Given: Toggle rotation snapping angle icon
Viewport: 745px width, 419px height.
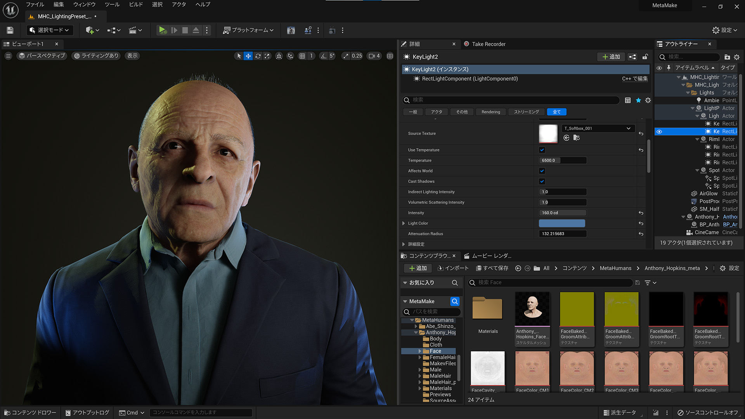Looking at the screenshot, I should (323, 56).
